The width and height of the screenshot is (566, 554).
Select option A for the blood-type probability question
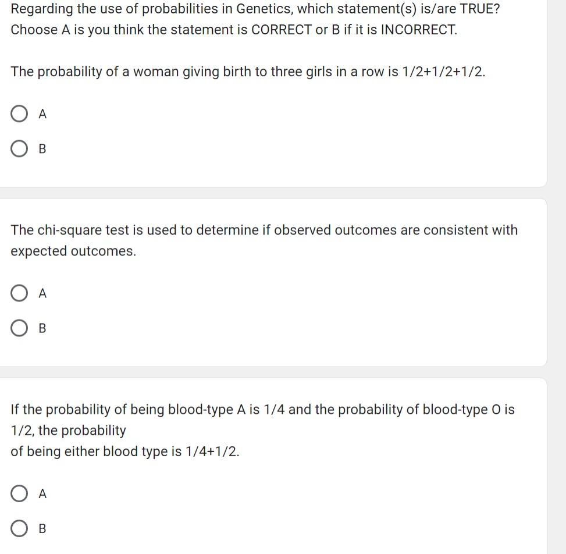(x=19, y=493)
